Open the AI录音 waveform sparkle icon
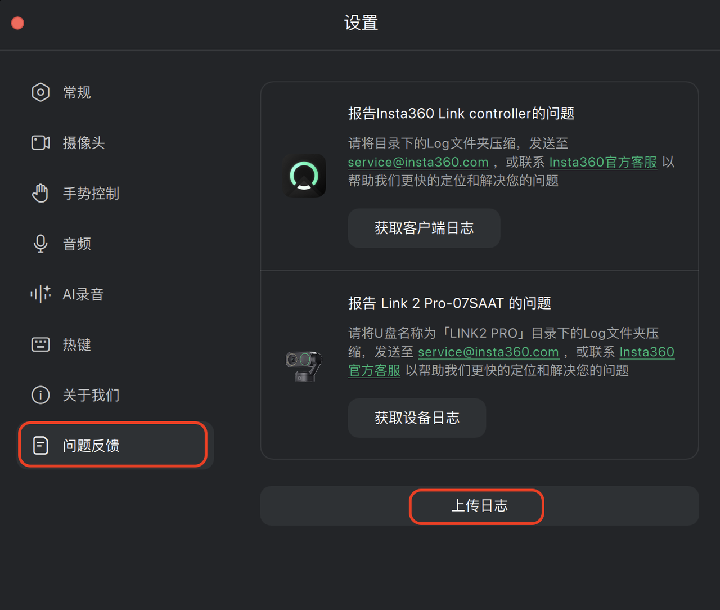 pos(40,294)
